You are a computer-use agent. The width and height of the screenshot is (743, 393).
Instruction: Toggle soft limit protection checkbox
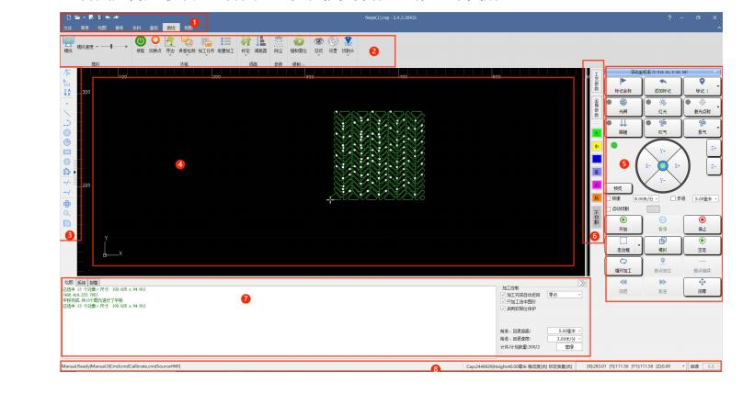click(x=503, y=309)
